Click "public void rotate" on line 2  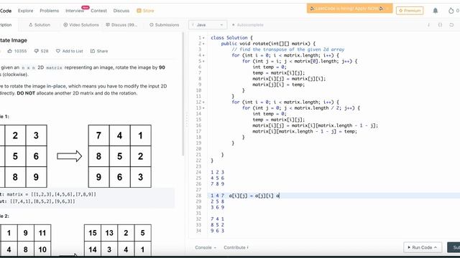pos(245,44)
